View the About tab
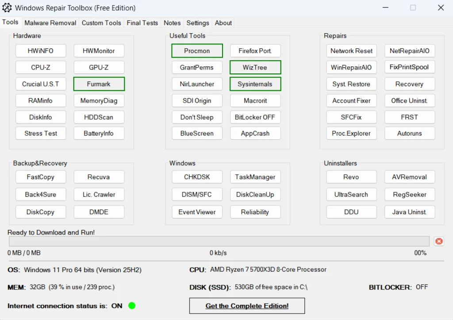453x320 pixels. [223, 23]
